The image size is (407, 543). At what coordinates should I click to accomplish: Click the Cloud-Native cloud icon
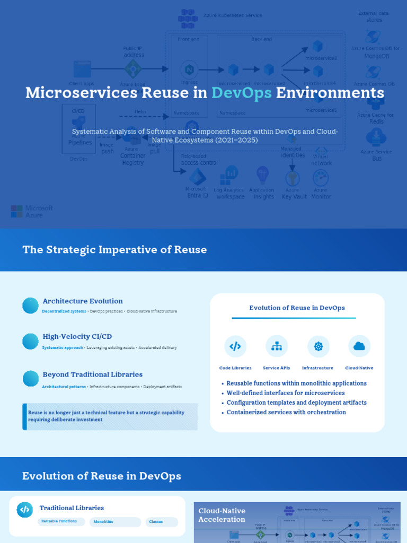[x=359, y=346]
